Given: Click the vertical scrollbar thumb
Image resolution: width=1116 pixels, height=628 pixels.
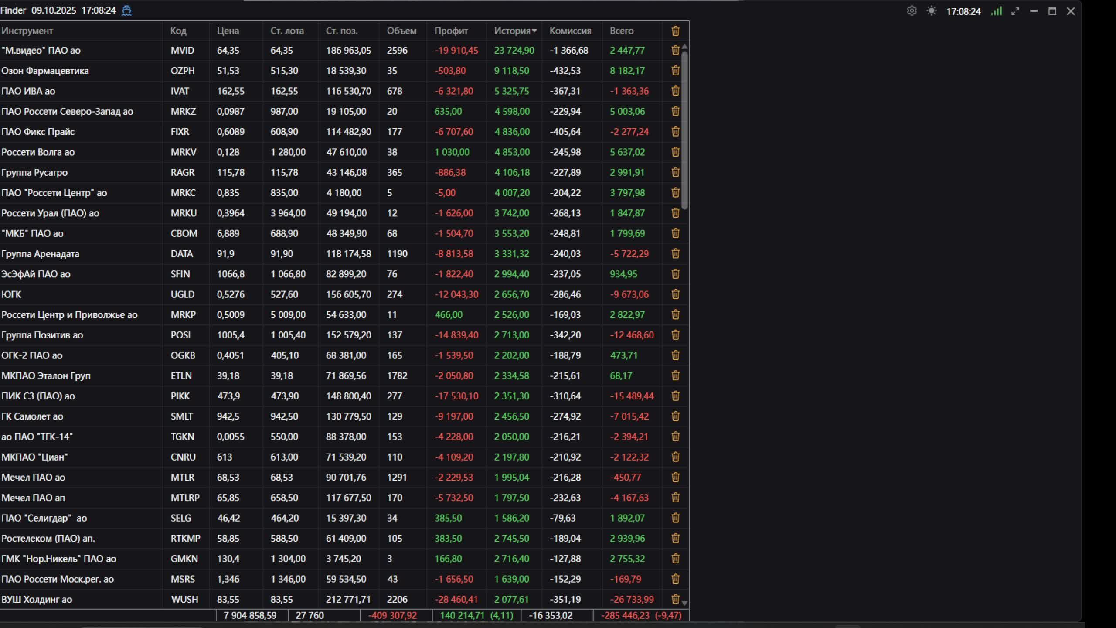Looking at the screenshot, I should coord(684,131).
